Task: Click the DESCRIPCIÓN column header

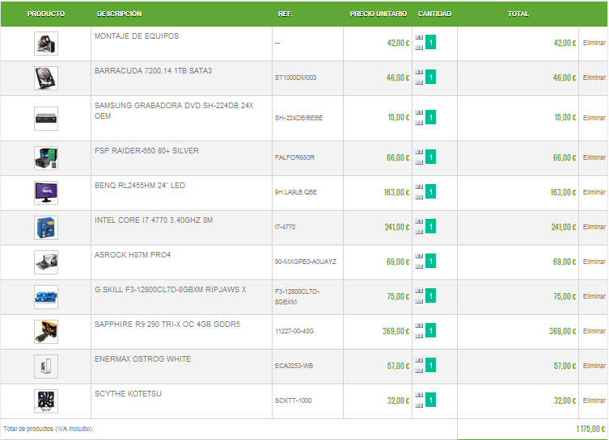Action: click(119, 14)
